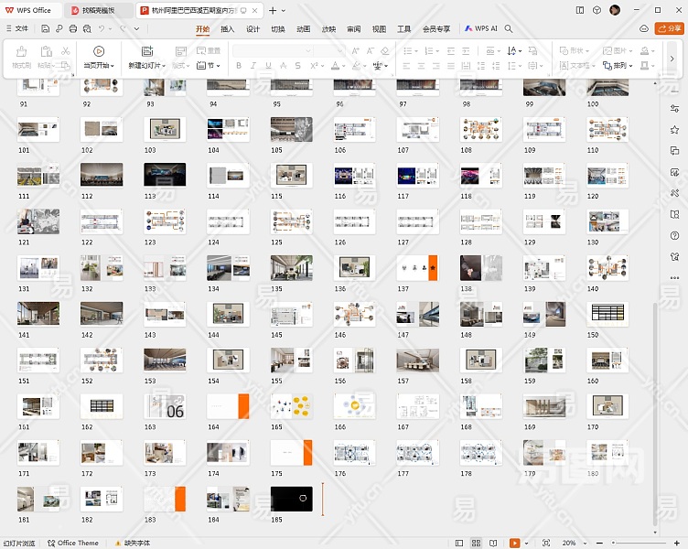Click the WPS AI toolbar button

click(480, 28)
